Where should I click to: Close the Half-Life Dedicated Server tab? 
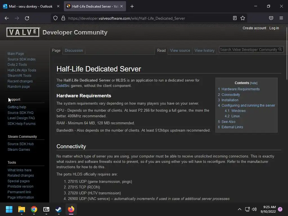[121, 6]
